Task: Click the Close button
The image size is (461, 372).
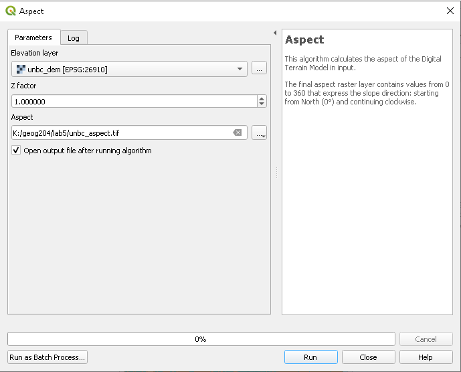Action: pyautogui.click(x=369, y=357)
